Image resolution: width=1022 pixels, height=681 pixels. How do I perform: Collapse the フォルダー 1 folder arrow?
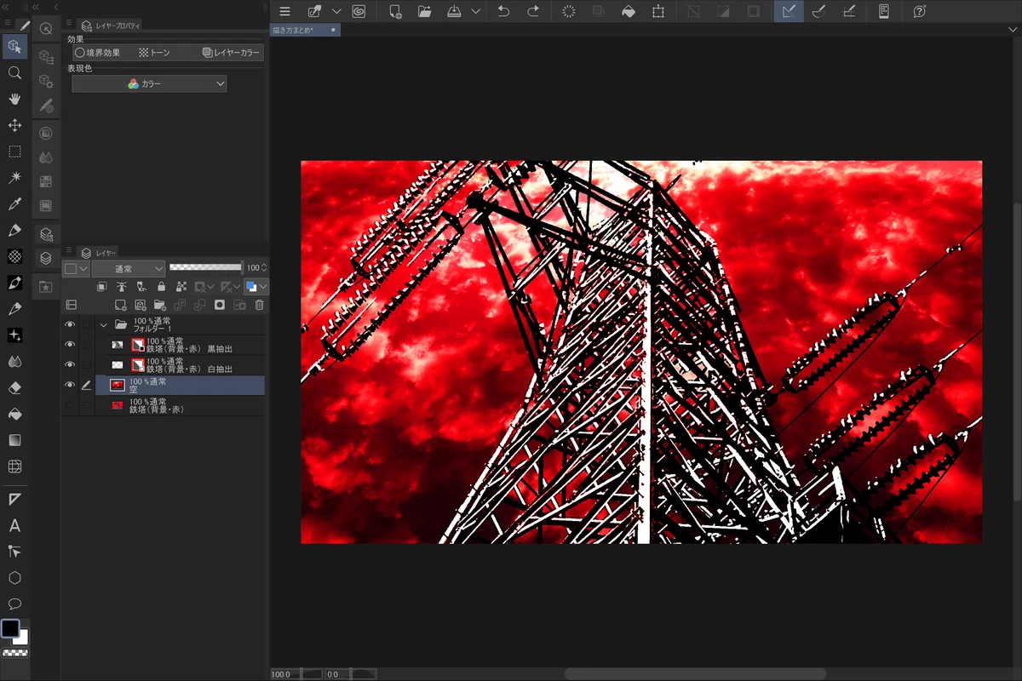pos(104,324)
